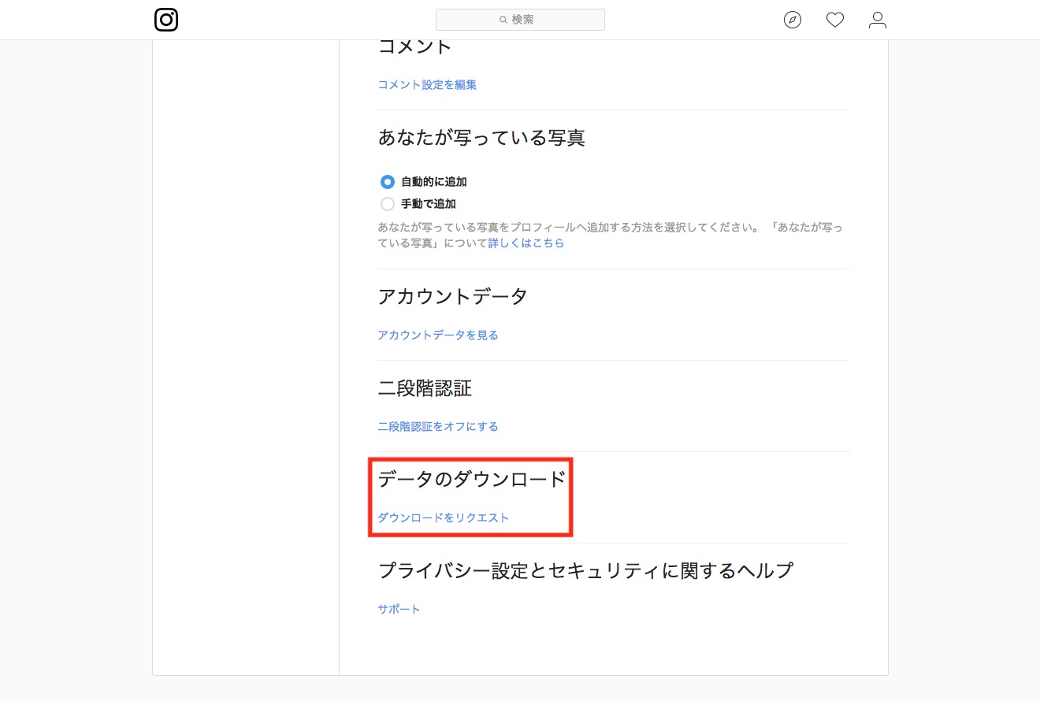Click the データのダウンロード heading

click(472, 479)
